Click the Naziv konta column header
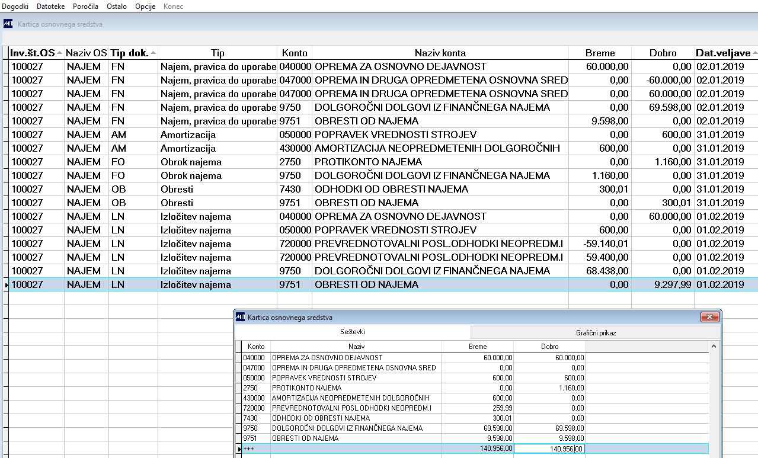 [440, 53]
